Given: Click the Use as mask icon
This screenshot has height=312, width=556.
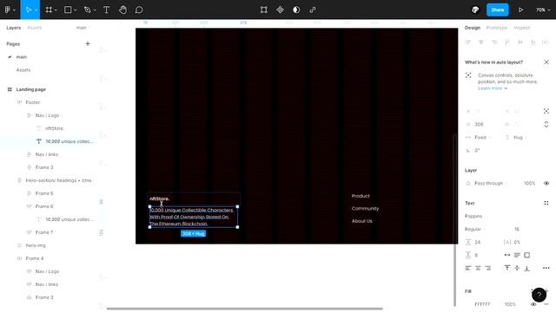Looking at the screenshot, I should pos(296,10).
